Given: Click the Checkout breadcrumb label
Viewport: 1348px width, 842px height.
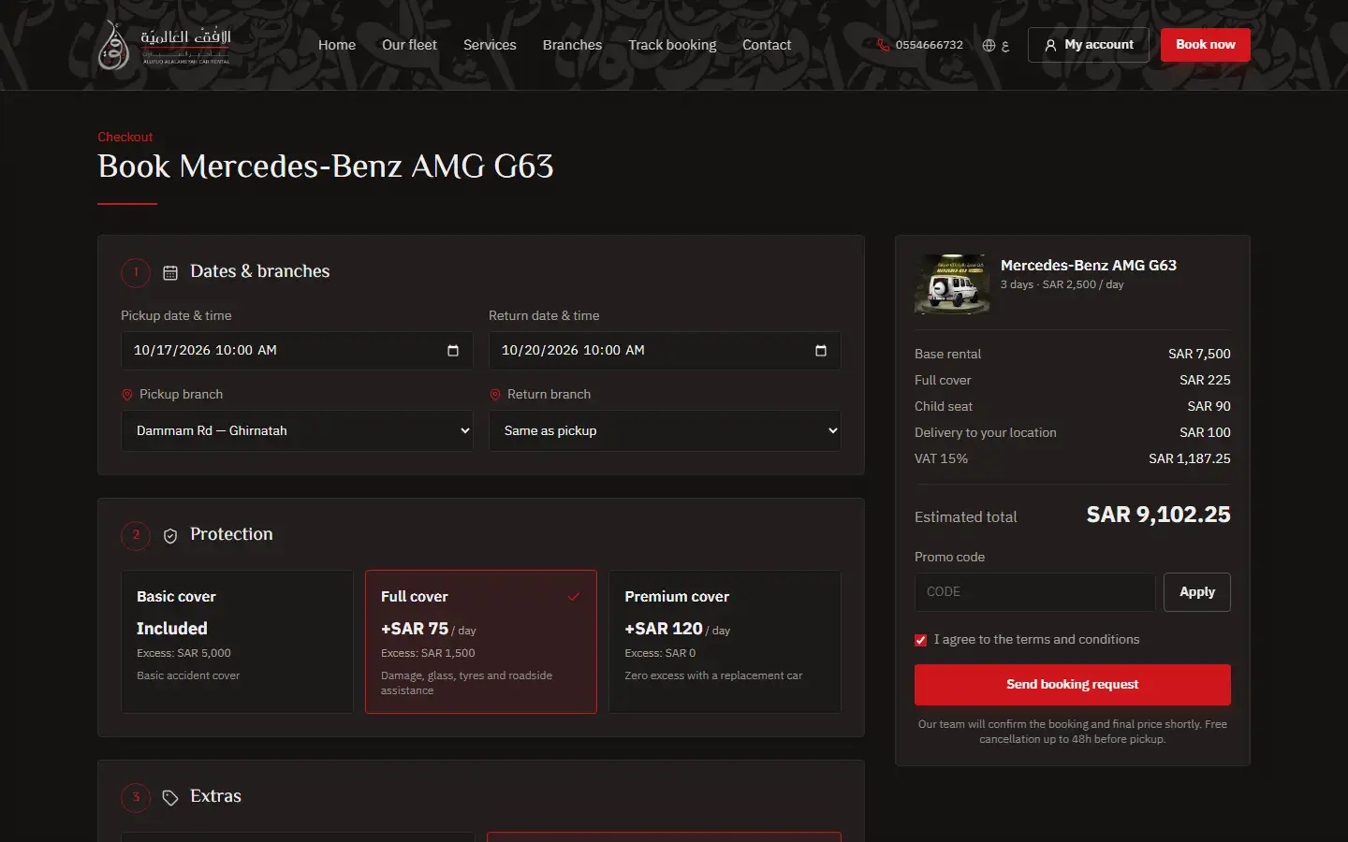Looking at the screenshot, I should click(x=125, y=137).
